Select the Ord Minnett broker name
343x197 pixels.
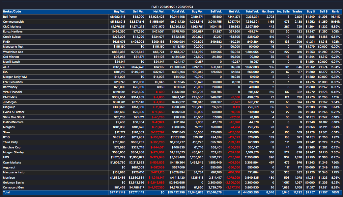11,57
